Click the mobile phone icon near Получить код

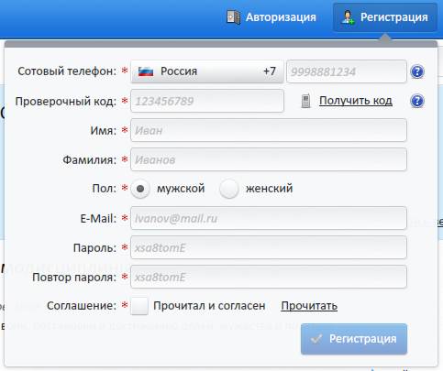point(305,101)
